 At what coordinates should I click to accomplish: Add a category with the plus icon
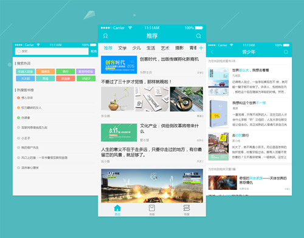point(201,48)
